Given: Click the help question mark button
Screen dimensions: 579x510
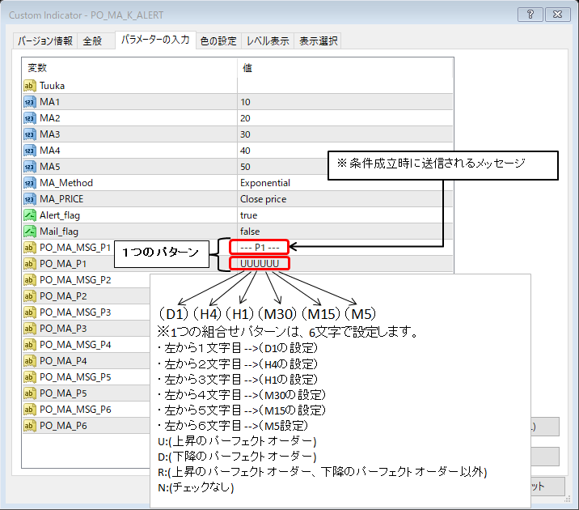Looking at the screenshot, I should point(530,15).
